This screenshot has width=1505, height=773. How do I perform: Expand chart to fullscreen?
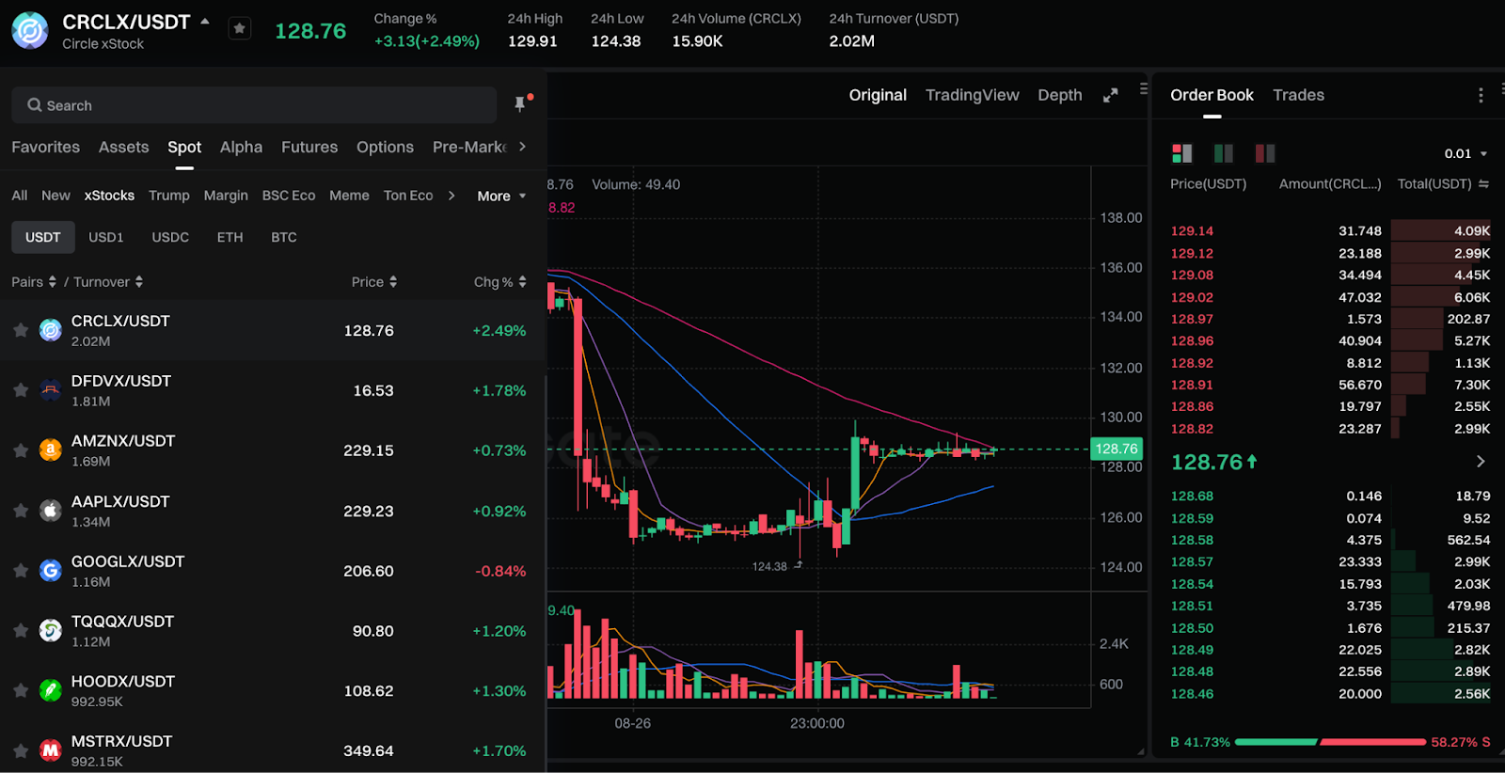point(1111,95)
